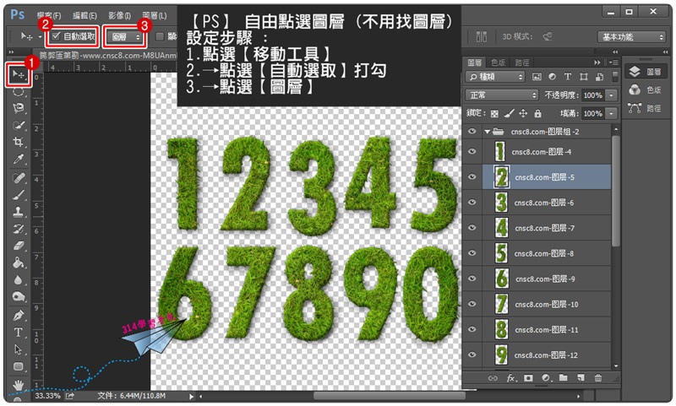The image size is (676, 406).
Task: Open the Layers panel flyout menu
Action: [613, 62]
